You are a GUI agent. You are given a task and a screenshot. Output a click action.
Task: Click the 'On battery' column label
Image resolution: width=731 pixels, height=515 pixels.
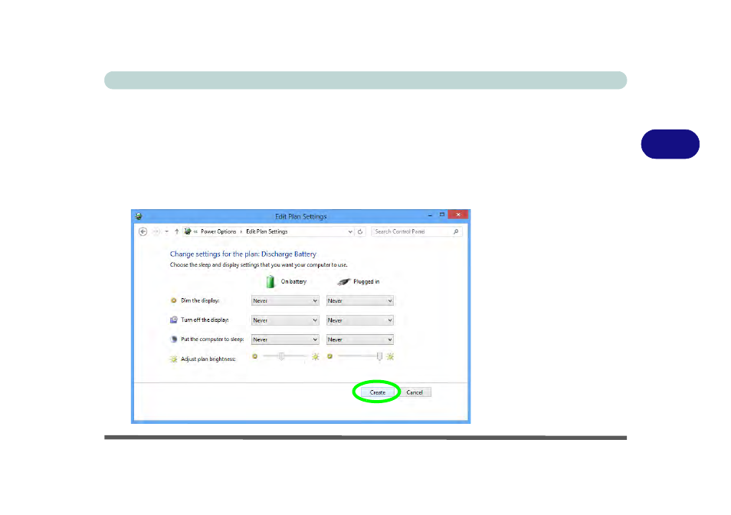293,281
